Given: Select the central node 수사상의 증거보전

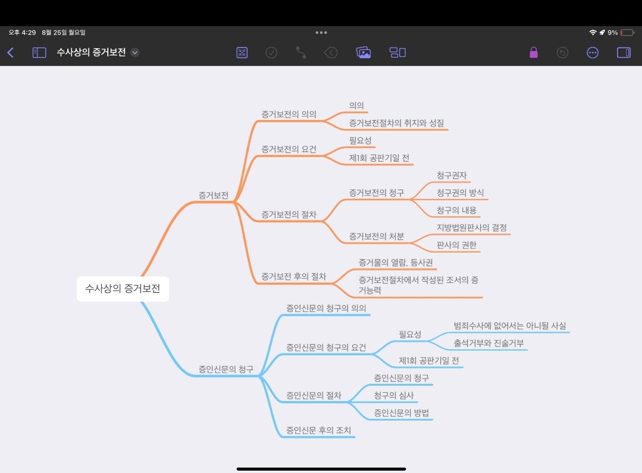Looking at the screenshot, I should [123, 289].
